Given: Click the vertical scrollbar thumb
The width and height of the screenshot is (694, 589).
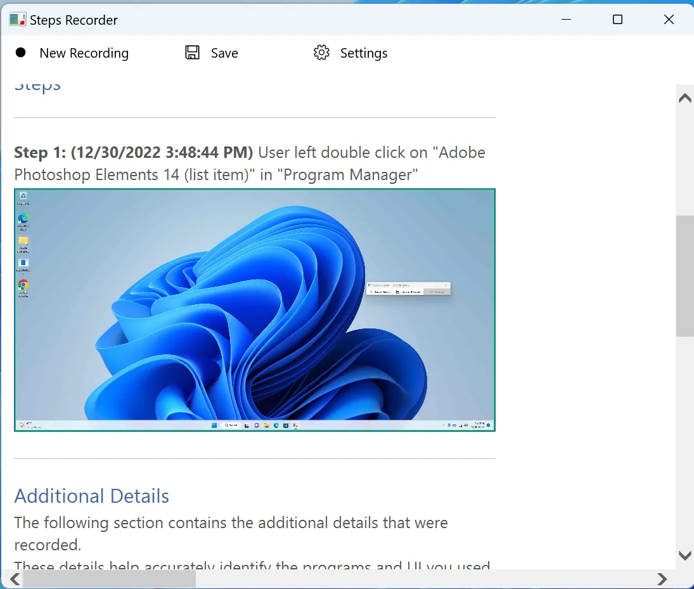Looking at the screenshot, I should [x=684, y=273].
